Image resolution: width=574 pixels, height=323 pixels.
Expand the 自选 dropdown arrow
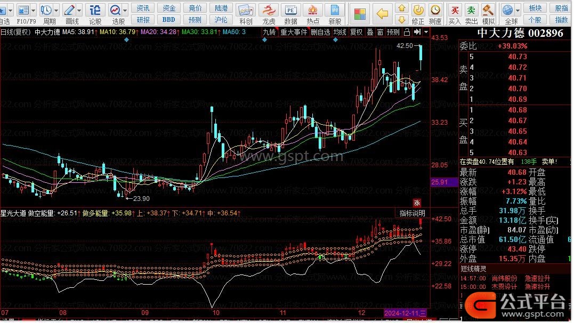(x=10, y=10)
